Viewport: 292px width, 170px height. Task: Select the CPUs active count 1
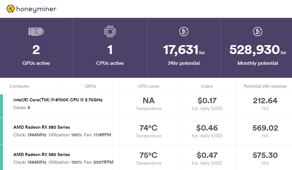coord(110,50)
